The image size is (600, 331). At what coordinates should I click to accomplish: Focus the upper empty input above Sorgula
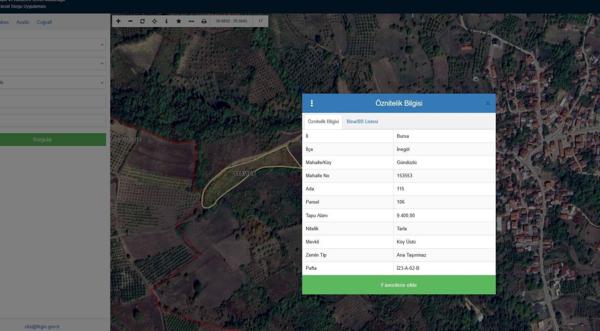(53, 102)
